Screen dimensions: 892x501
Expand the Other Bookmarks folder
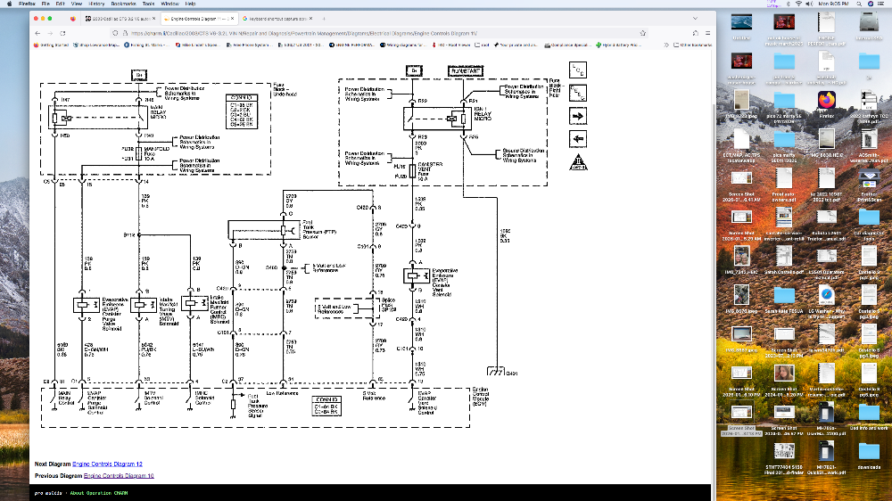click(x=695, y=45)
